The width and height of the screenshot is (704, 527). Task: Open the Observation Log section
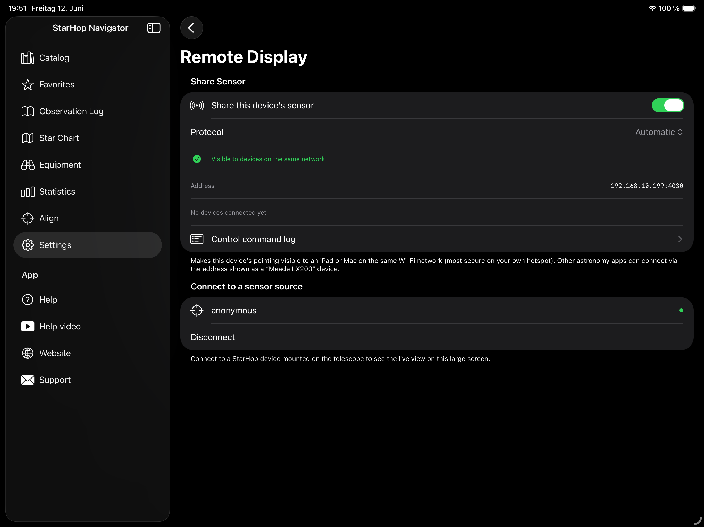(88, 111)
